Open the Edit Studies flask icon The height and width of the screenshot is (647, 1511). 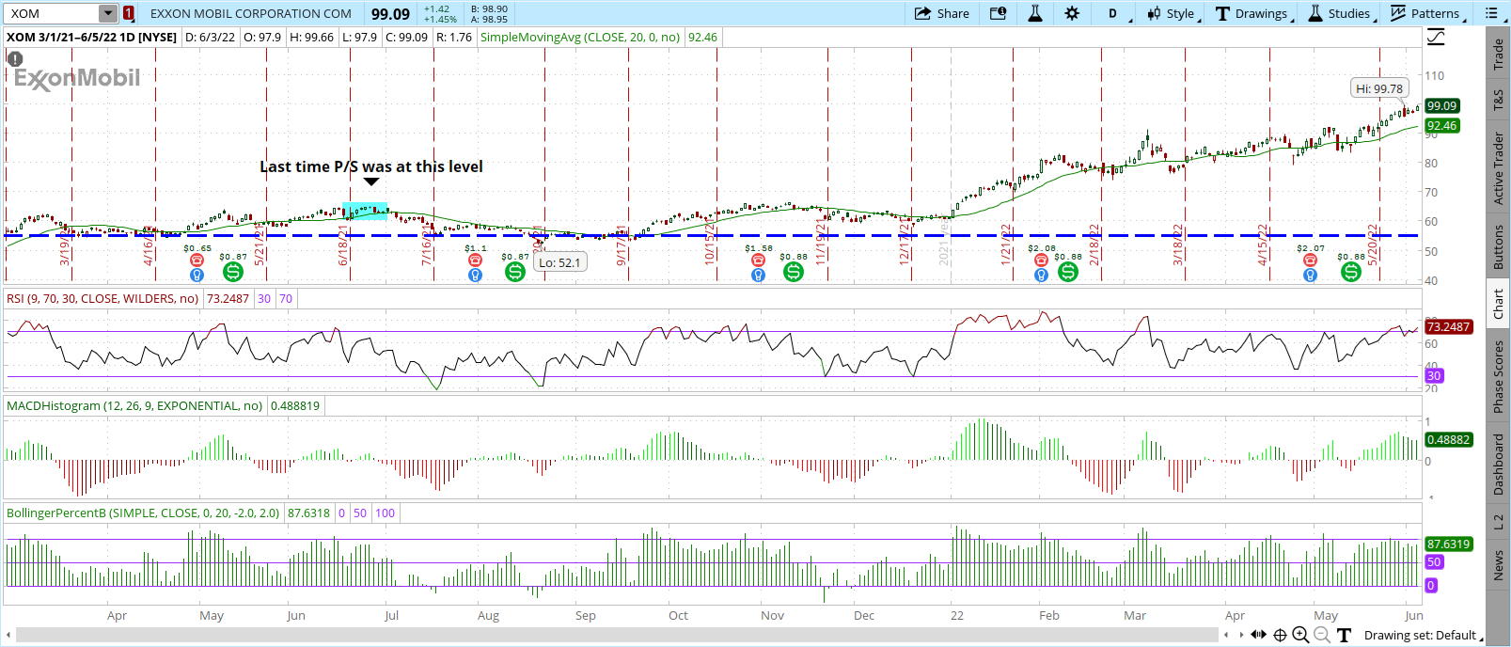[1035, 13]
